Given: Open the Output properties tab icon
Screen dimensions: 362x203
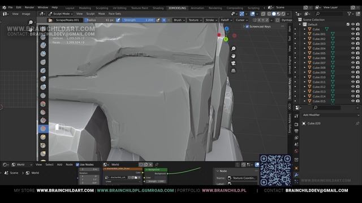Looking at the screenshot, I should pos(296,131).
